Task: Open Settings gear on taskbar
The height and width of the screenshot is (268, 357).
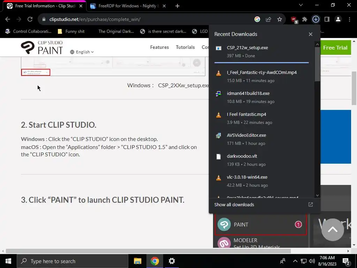Action: coord(172,261)
